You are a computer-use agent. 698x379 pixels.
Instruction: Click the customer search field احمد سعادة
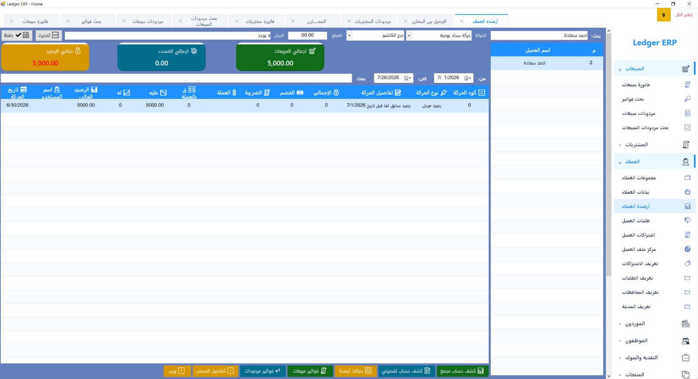coord(539,35)
